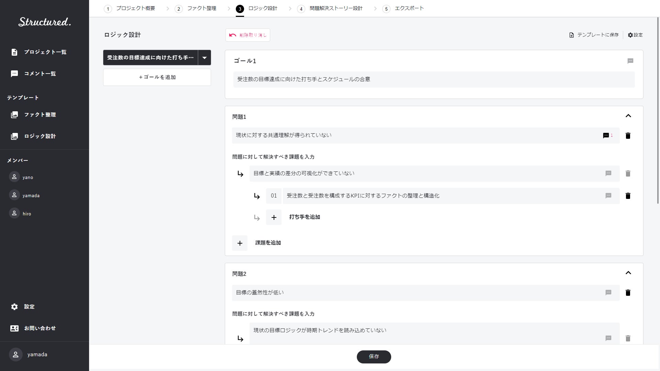The height and width of the screenshot is (371, 660).
Task: Click plus icon to add 打ち手
Action: [x=274, y=217]
